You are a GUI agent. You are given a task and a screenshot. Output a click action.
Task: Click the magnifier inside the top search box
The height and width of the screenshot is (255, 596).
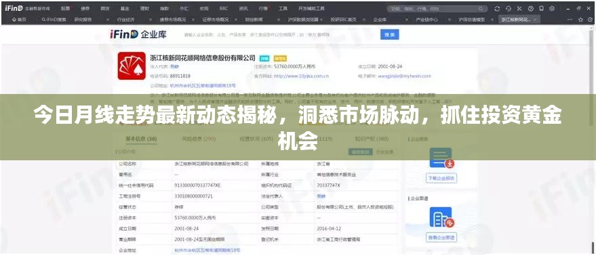(481, 8)
